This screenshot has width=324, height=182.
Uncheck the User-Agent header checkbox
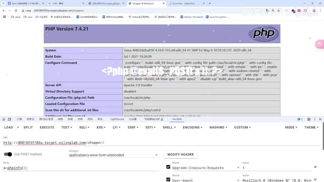pos(168,179)
